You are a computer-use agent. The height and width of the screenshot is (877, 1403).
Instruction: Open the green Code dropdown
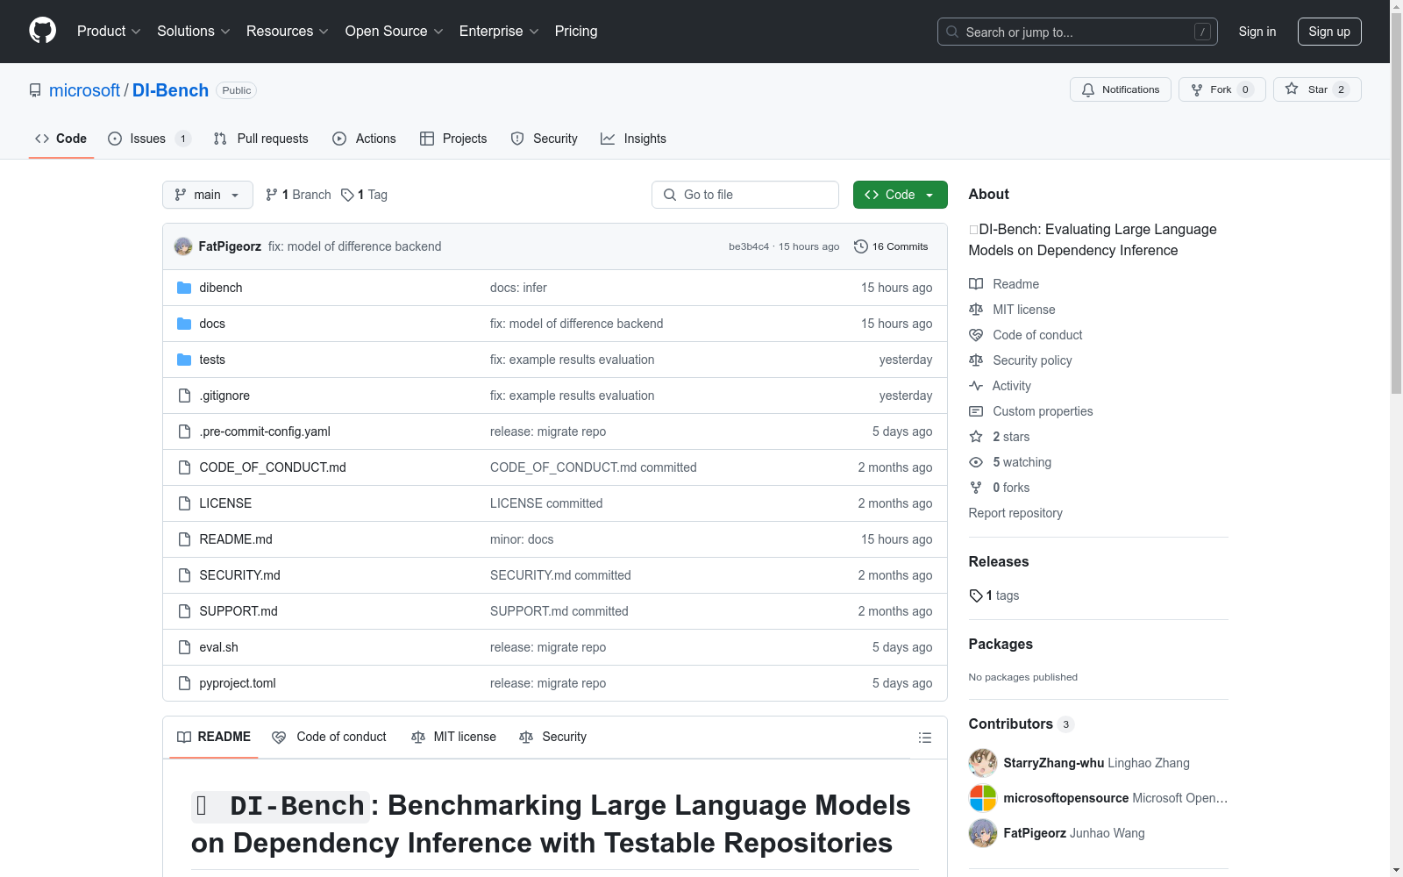pos(901,195)
